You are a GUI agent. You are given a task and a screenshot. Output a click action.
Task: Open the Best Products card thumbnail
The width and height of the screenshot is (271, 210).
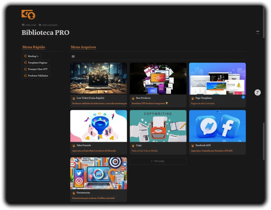coord(158,79)
